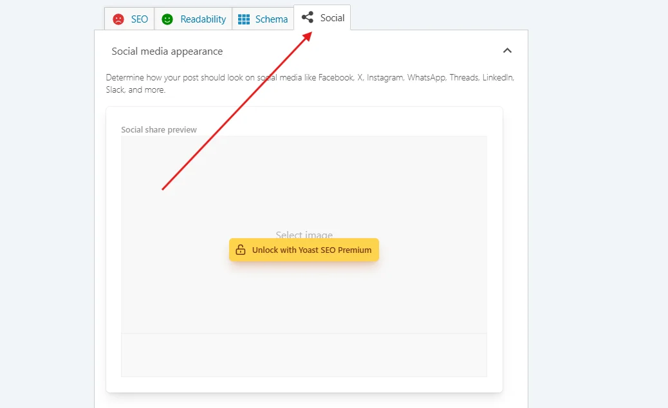Click the Social share preview label

(159, 129)
